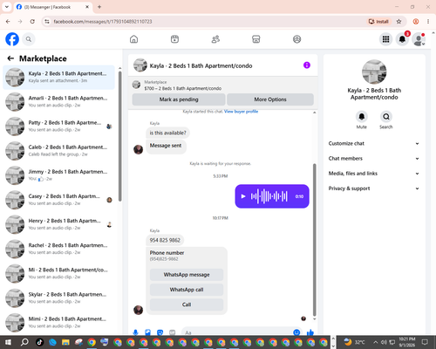
Task: Open the Chrome three-dot menu
Action: point(428,22)
